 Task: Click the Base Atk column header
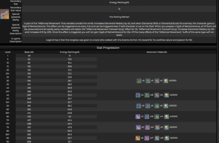pos(29,52)
